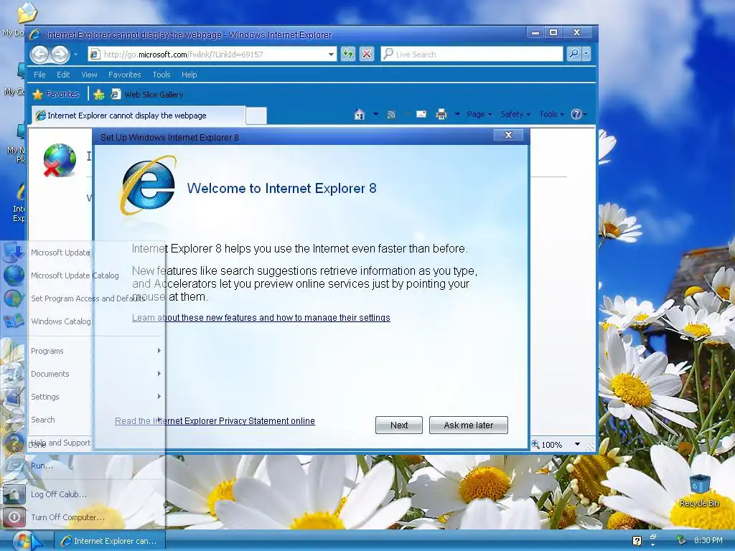Image resolution: width=735 pixels, height=551 pixels.
Task: Open the Tools menu in menu bar
Action: (161, 75)
